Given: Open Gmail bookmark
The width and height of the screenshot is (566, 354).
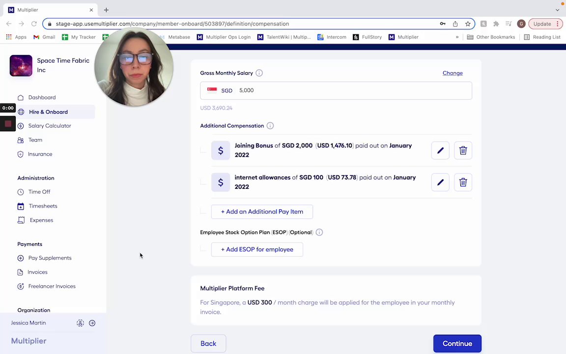Looking at the screenshot, I should 44,37.
